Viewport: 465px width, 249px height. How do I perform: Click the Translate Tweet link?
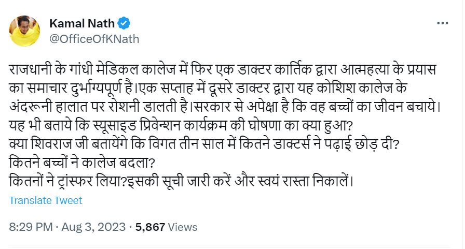tap(46, 200)
